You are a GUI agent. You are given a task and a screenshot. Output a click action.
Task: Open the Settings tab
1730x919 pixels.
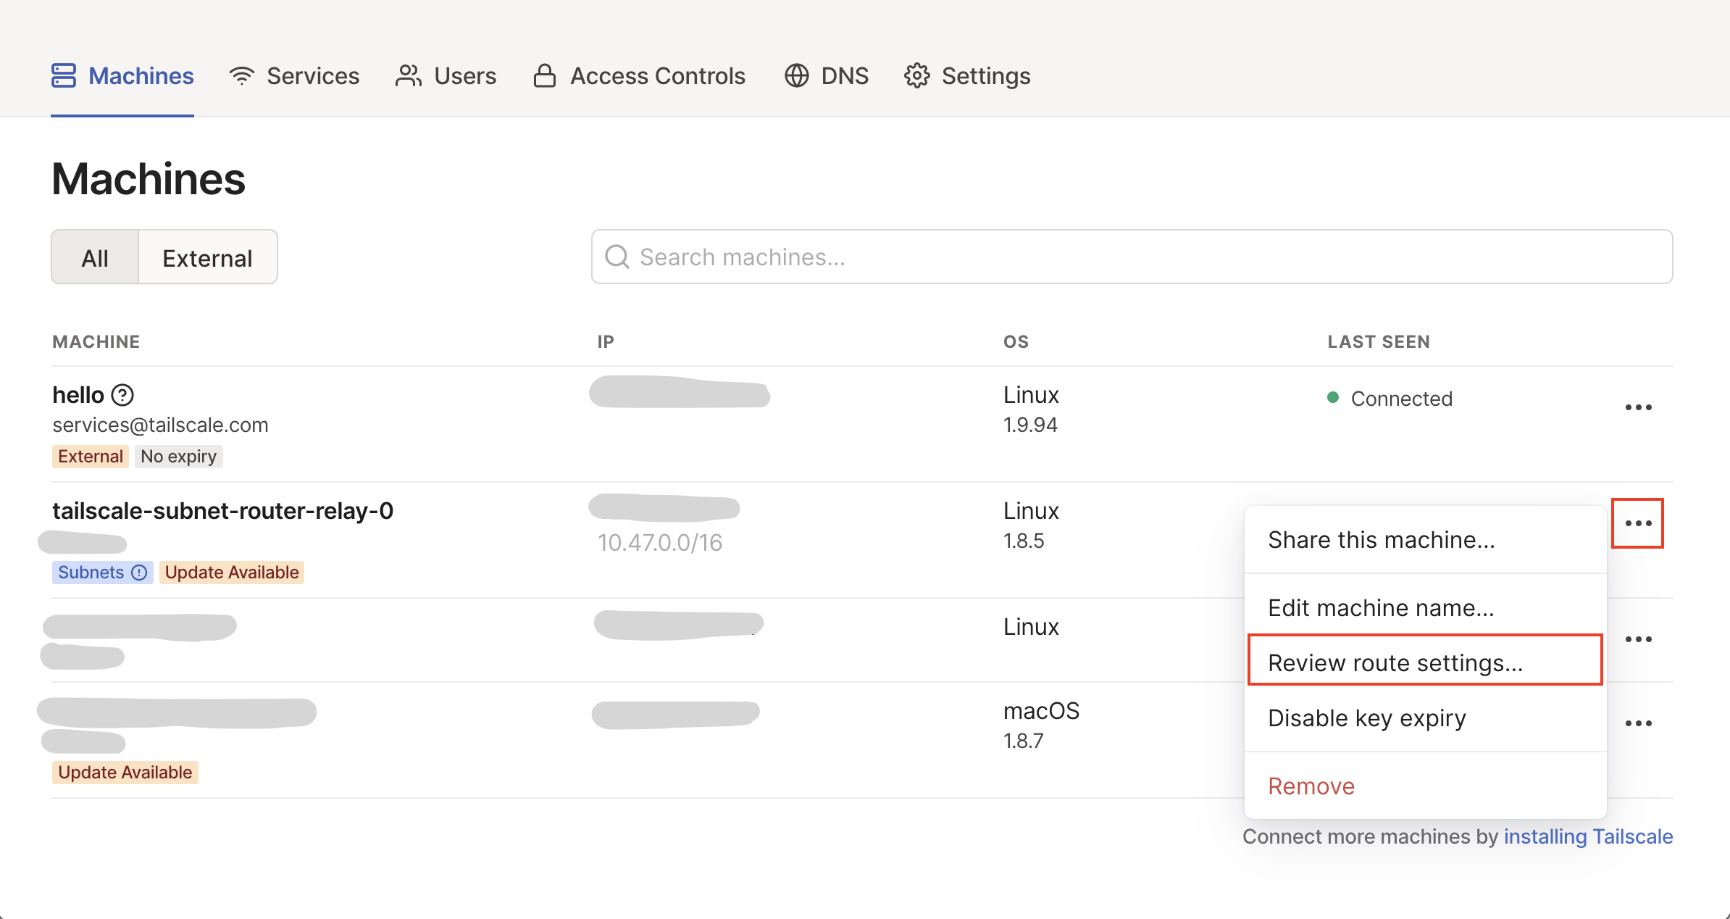click(967, 75)
